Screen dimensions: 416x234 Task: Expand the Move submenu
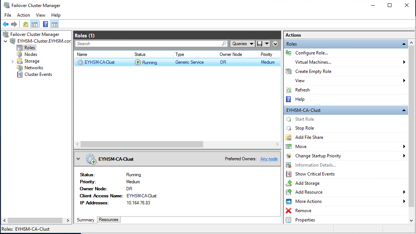pos(404,147)
